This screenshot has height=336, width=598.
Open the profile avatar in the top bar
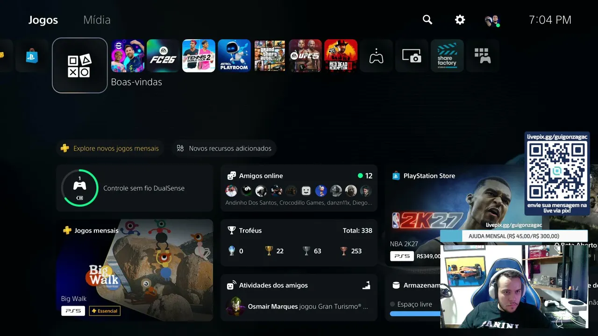[492, 20]
